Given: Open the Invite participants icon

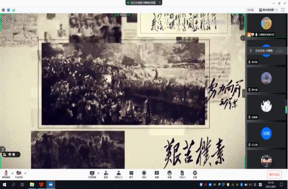Looking at the screenshot, I should click(106, 173).
